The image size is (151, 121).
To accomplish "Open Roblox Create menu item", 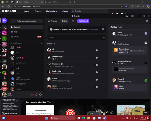I will [65, 11].
